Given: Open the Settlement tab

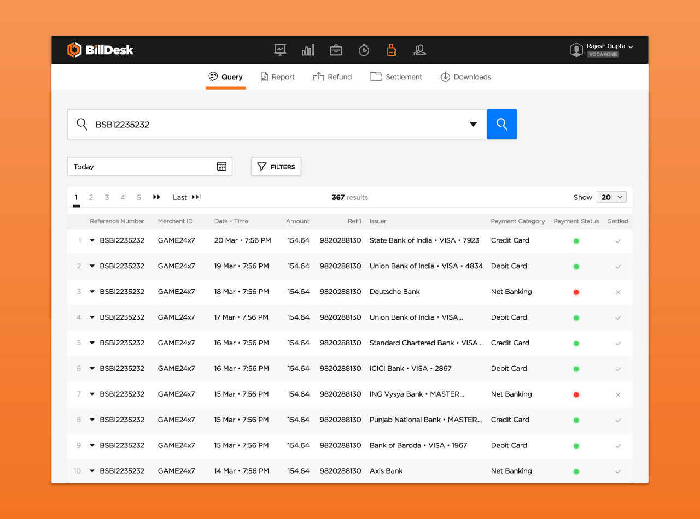Looking at the screenshot, I should (x=396, y=77).
